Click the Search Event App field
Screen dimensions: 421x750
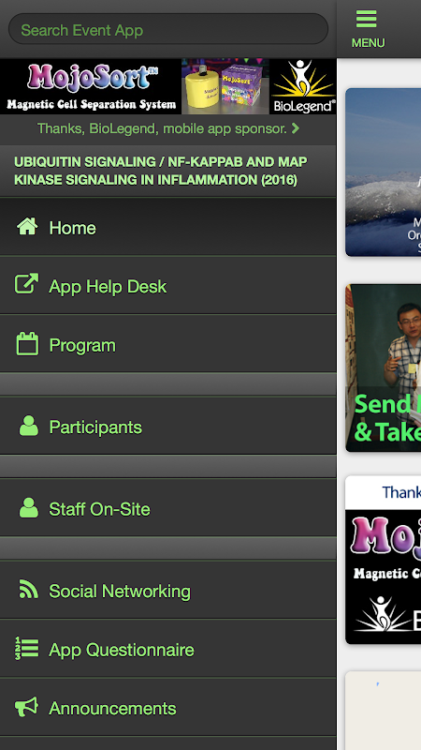pos(168,30)
